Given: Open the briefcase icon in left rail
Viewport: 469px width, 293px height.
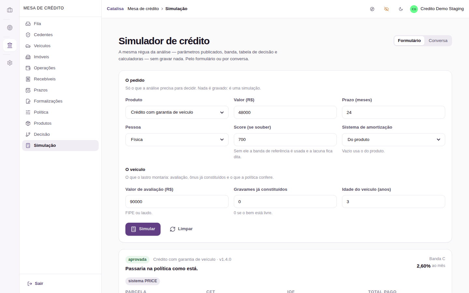Looking at the screenshot, I should point(10,10).
